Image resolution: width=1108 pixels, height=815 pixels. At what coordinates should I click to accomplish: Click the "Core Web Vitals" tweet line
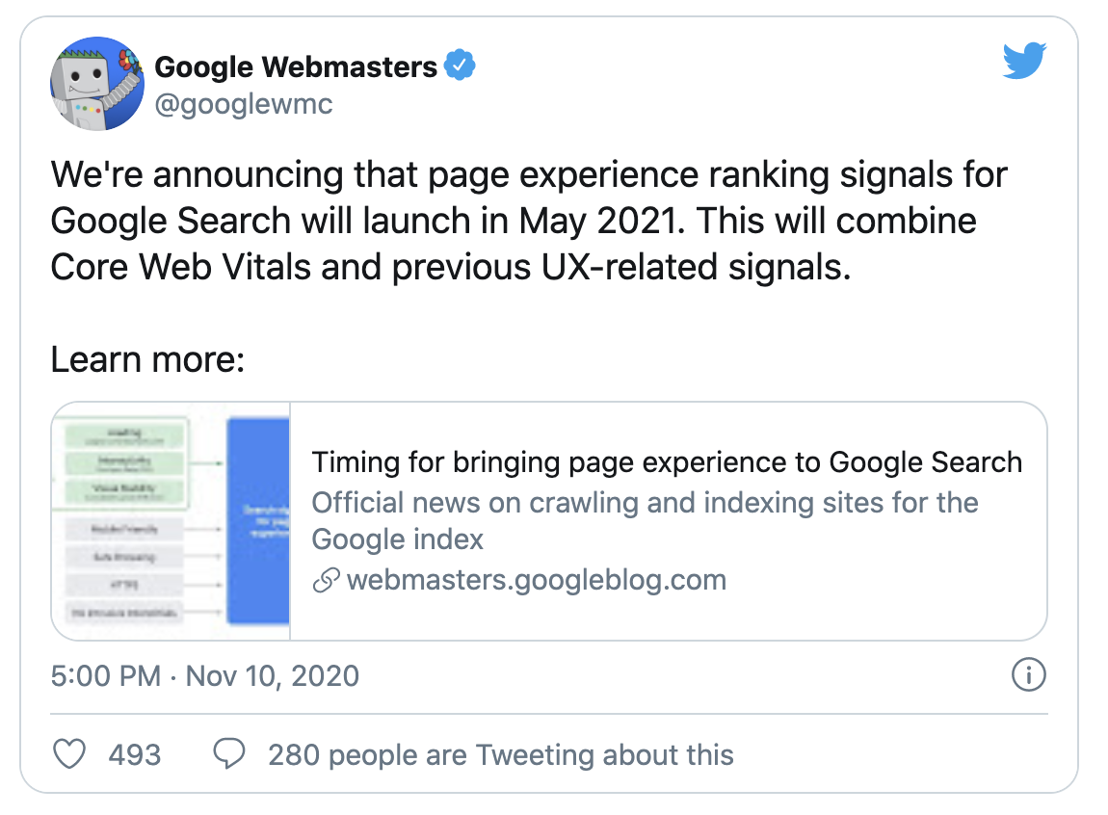point(450,266)
